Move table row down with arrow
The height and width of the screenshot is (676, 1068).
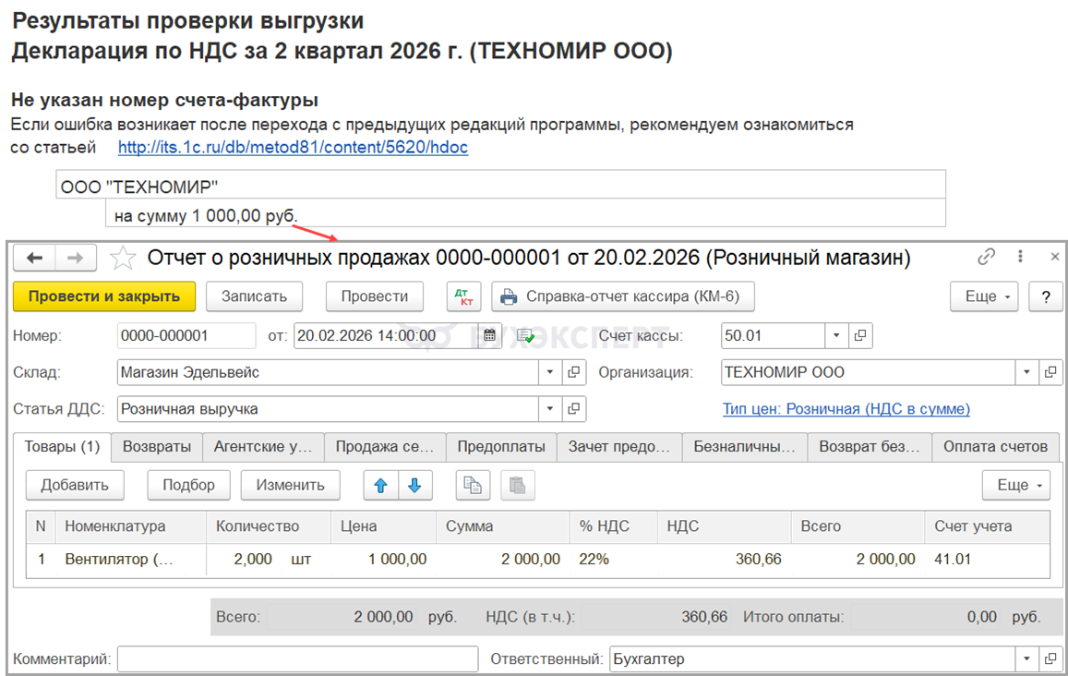click(x=414, y=485)
